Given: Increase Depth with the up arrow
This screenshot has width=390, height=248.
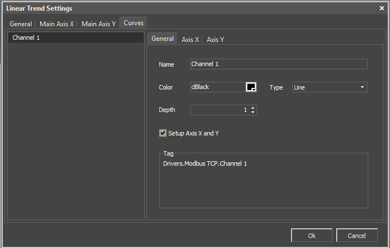Looking at the screenshot, I should point(253,107).
